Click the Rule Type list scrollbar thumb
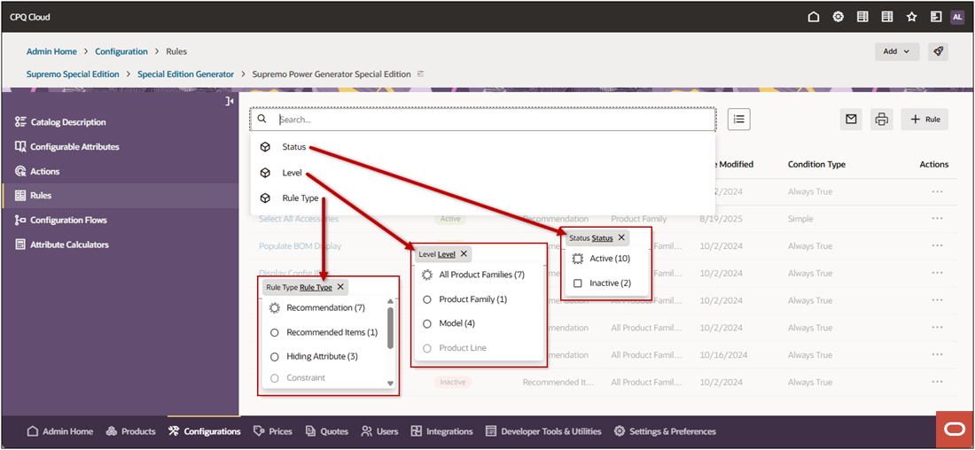Image resolution: width=975 pixels, height=450 pixels. pos(391,328)
